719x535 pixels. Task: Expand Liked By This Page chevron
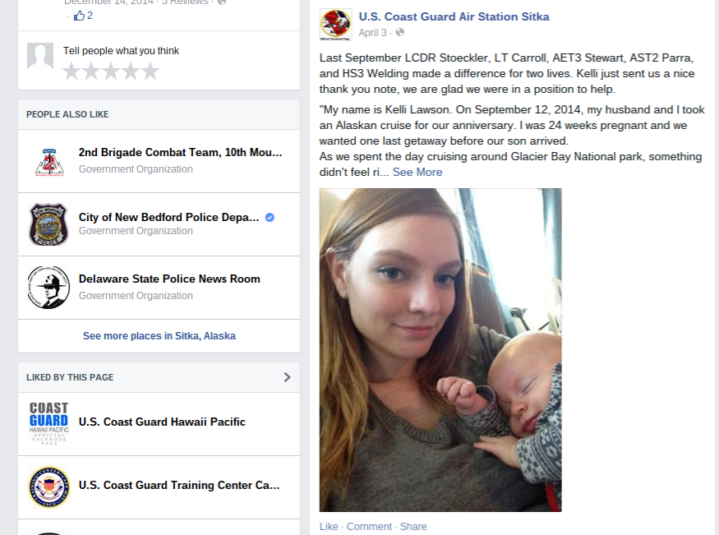tap(287, 377)
